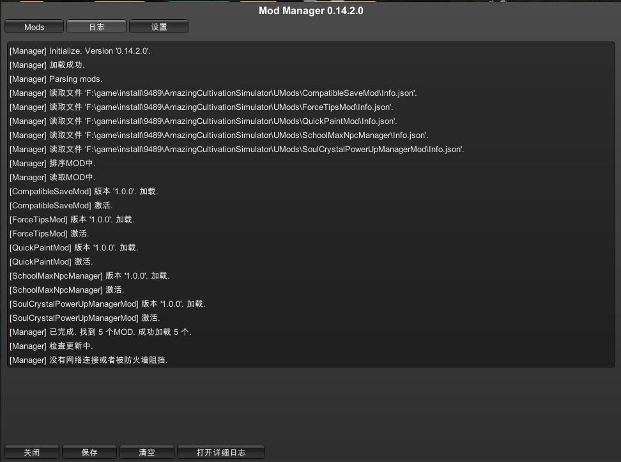Clear the log with 清空 button
This screenshot has height=462, width=621.
click(x=147, y=452)
